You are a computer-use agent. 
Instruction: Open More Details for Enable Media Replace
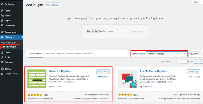[194, 77]
